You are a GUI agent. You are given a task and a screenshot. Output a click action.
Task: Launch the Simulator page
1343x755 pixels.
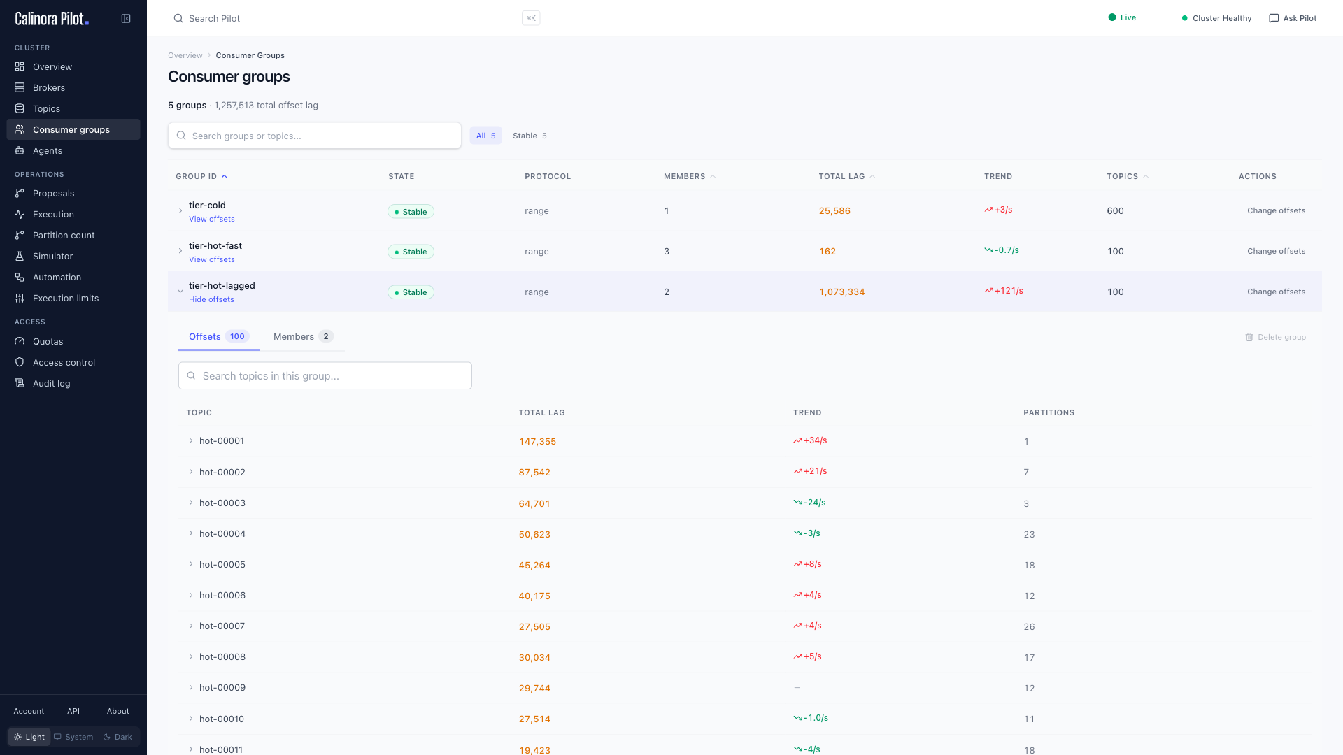[x=73, y=256]
